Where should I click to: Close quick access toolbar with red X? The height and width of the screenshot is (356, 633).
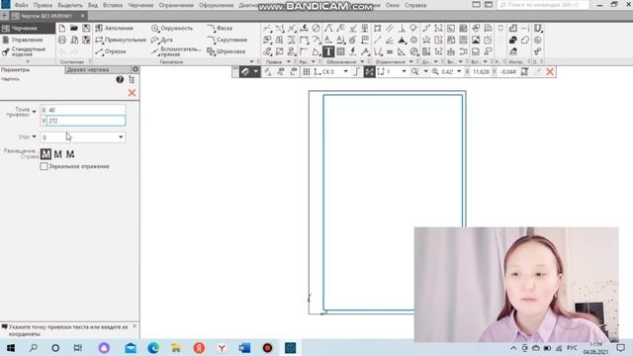click(550, 72)
